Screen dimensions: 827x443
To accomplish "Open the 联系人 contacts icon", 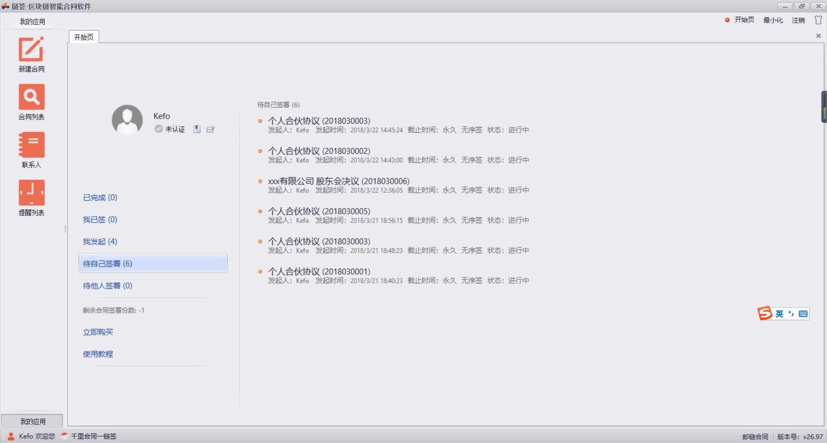I will [31, 145].
